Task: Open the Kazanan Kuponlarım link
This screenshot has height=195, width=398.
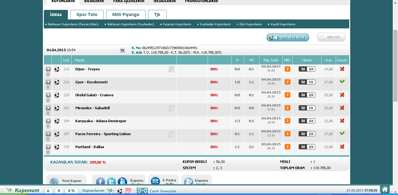Action: pyautogui.click(x=177, y=24)
